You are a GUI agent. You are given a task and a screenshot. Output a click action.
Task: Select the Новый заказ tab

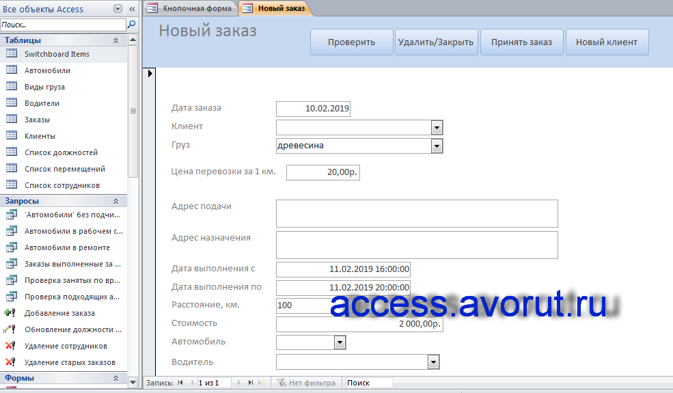coord(275,8)
